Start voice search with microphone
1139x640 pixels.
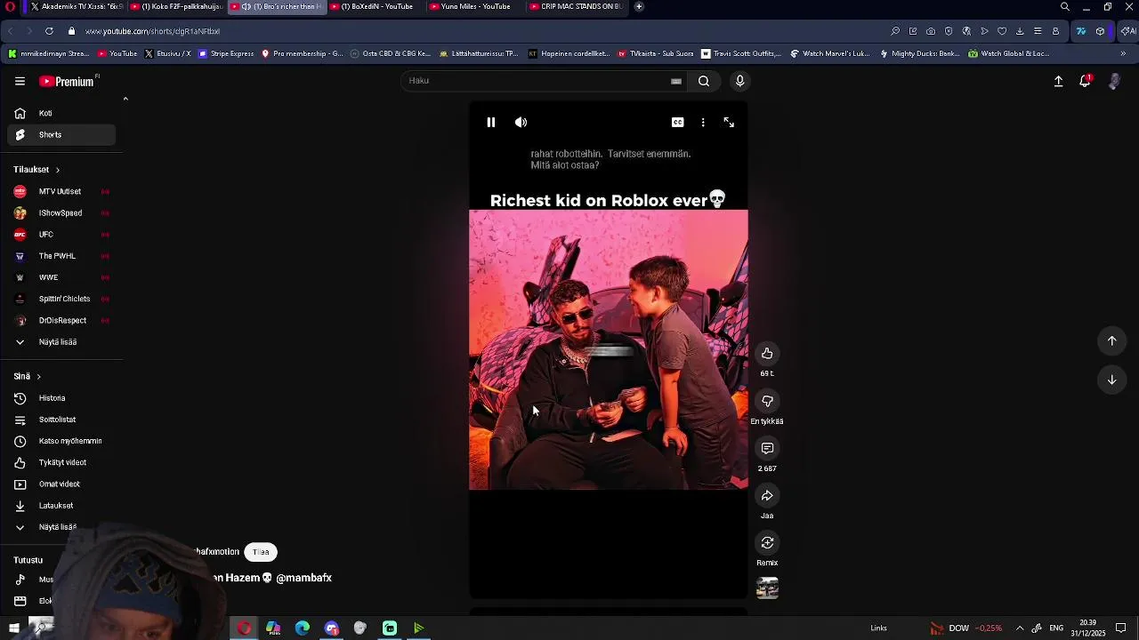pos(739,81)
